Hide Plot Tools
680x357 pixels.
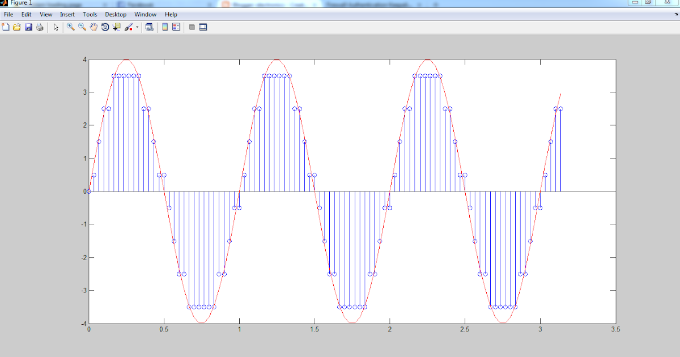click(x=192, y=27)
